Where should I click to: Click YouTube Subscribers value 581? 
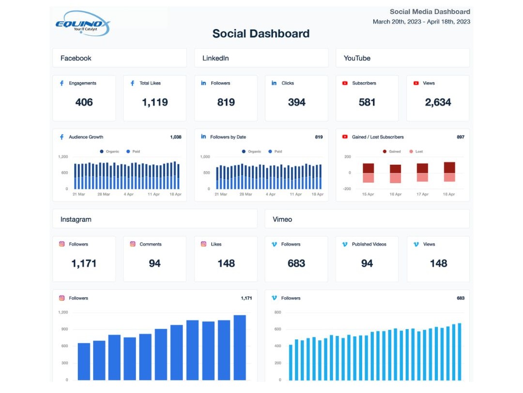click(367, 102)
